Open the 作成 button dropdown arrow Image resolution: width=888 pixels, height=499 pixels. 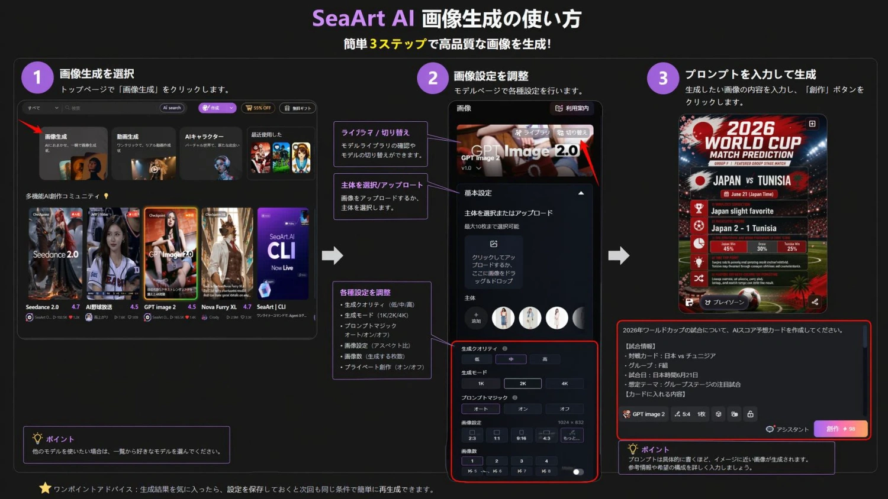[231, 108]
